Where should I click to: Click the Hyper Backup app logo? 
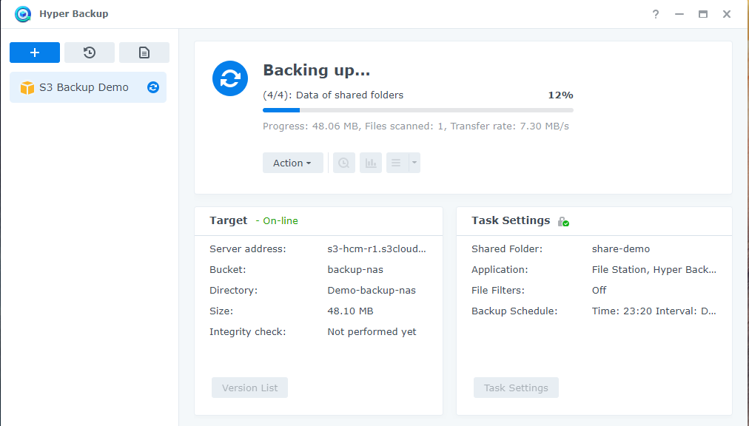tap(23, 14)
